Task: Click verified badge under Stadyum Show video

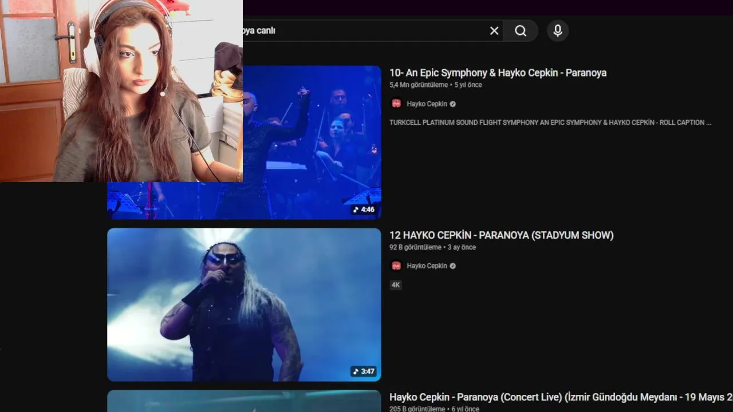Action: [x=453, y=266]
